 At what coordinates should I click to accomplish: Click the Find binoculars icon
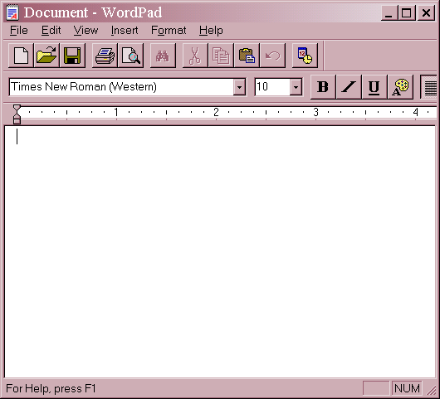pyautogui.click(x=163, y=56)
